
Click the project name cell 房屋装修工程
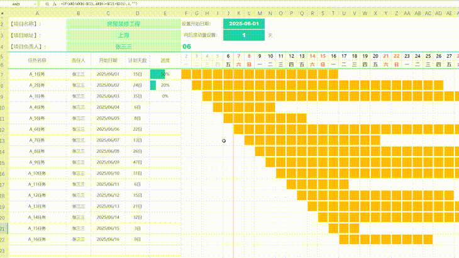coord(123,24)
